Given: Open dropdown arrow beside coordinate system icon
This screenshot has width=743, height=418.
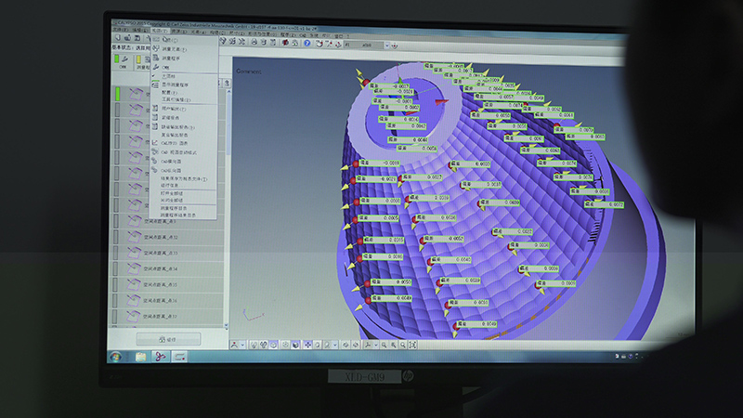Looking at the screenshot, I should [242, 345].
